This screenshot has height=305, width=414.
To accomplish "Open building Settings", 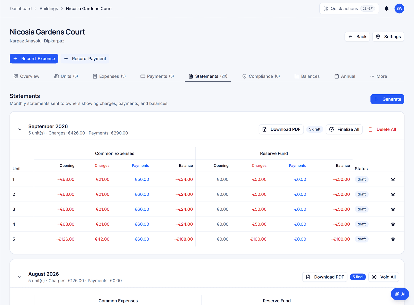I will [x=388, y=37].
